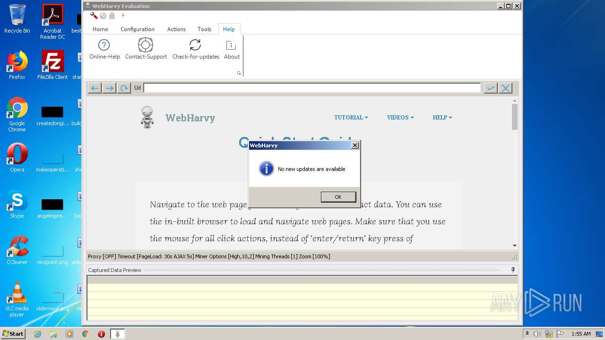The width and height of the screenshot is (605, 340).
Task: Open Opera desktop shortcut
Action: click(17, 158)
